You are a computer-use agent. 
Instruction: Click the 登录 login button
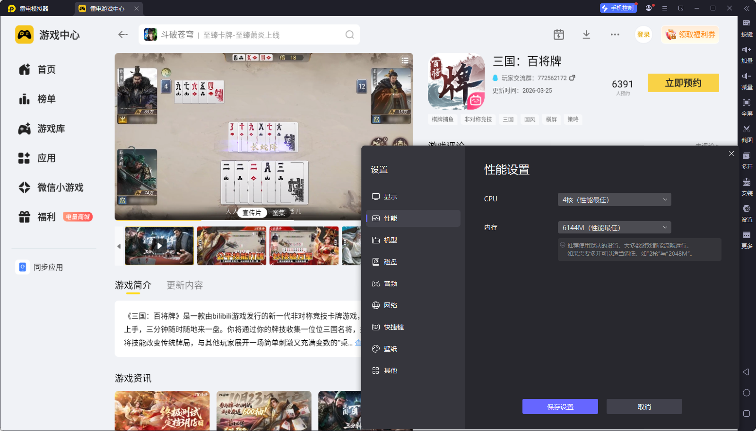[x=643, y=34]
